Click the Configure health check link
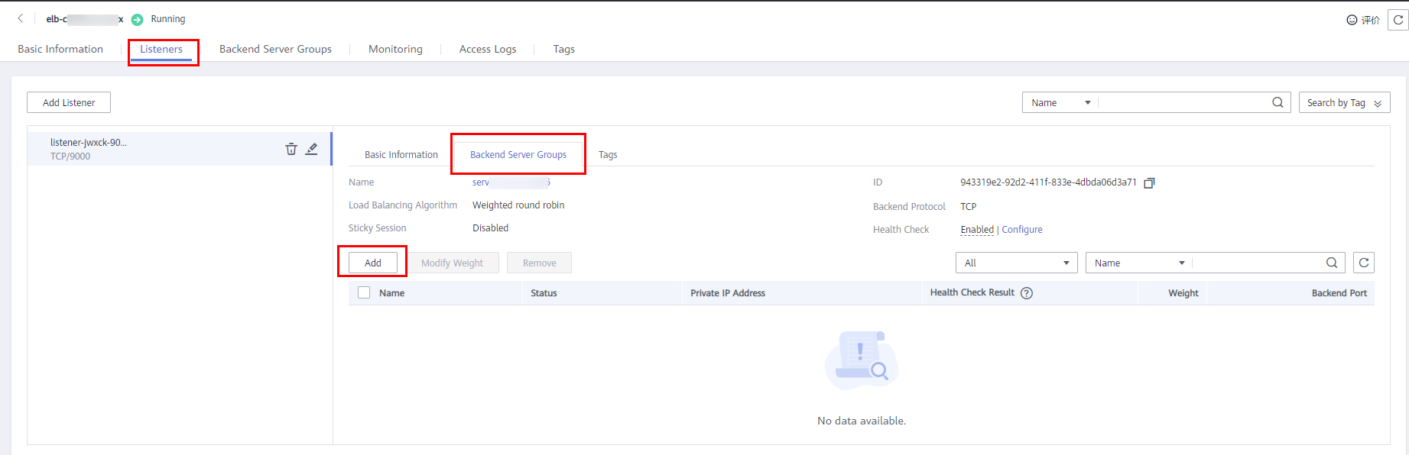This screenshot has width=1409, height=455. pyautogui.click(x=1021, y=230)
